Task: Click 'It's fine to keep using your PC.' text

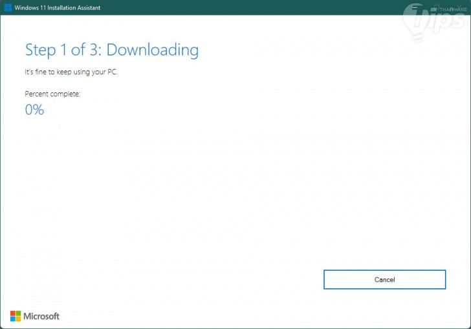Action: point(71,72)
